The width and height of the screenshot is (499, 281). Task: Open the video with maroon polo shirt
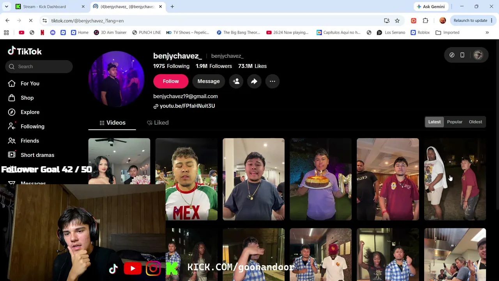[x=388, y=179]
